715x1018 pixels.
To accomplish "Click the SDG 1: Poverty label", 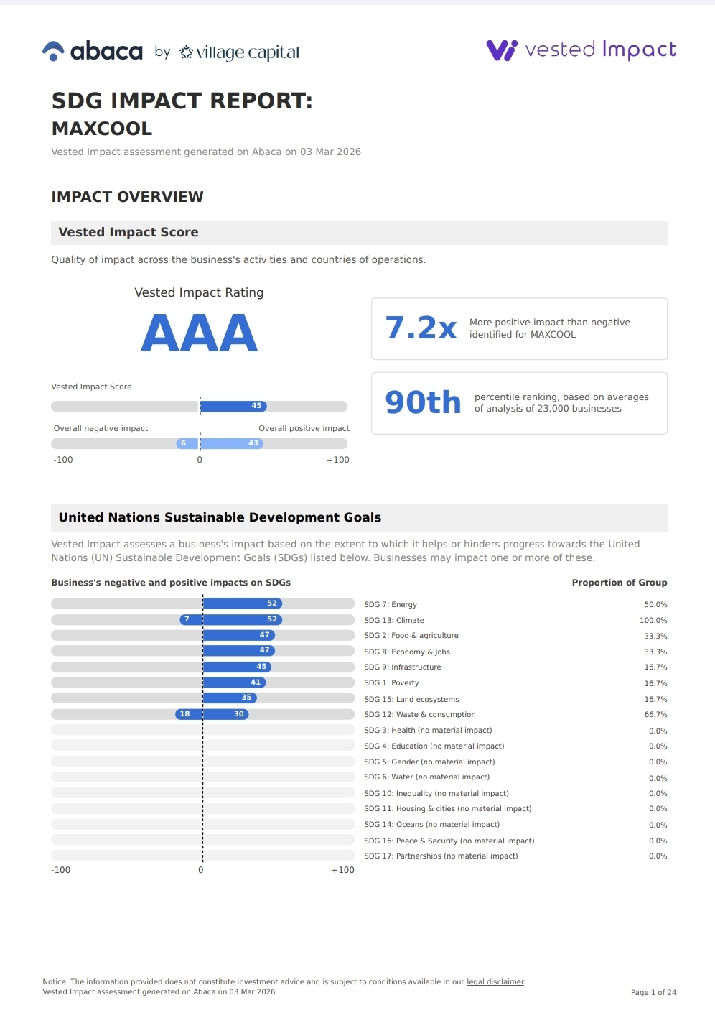I will click(391, 683).
